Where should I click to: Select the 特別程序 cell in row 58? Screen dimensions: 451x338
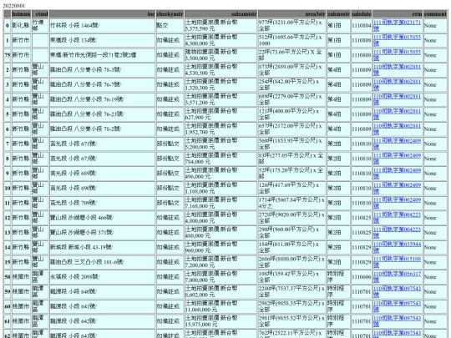[338, 277]
